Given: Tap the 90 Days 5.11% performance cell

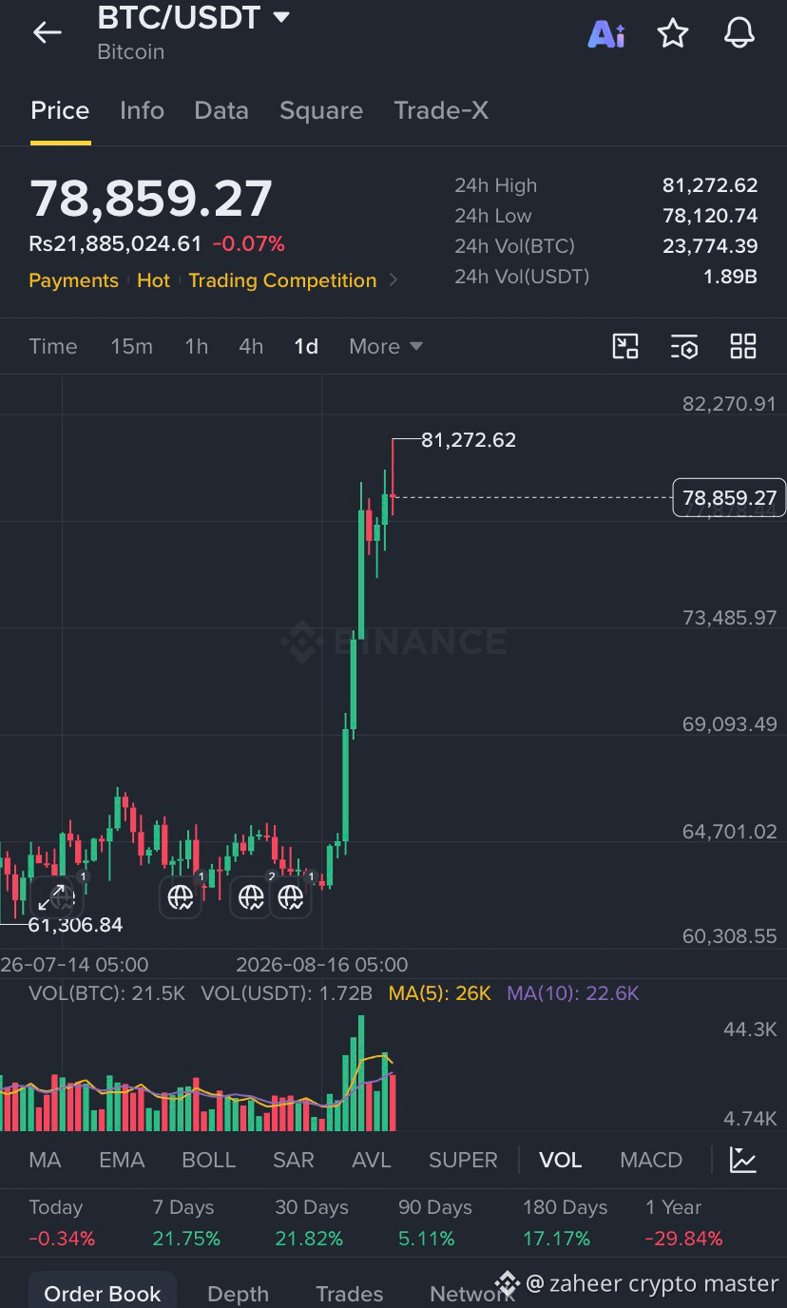Looking at the screenshot, I should tap(435, 1222).
